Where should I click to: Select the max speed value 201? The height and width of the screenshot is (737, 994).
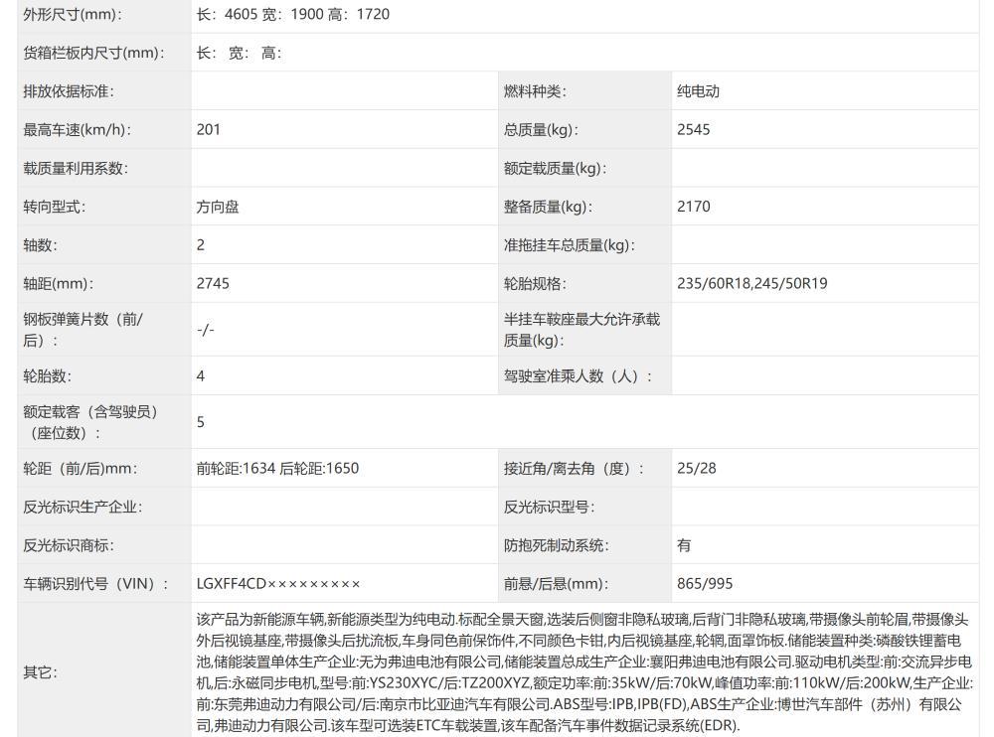(208, 130)
